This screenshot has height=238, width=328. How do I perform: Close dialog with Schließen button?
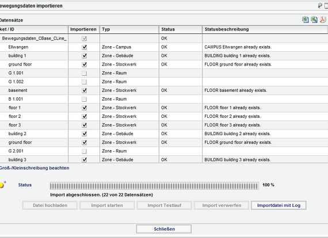(164, 229)
